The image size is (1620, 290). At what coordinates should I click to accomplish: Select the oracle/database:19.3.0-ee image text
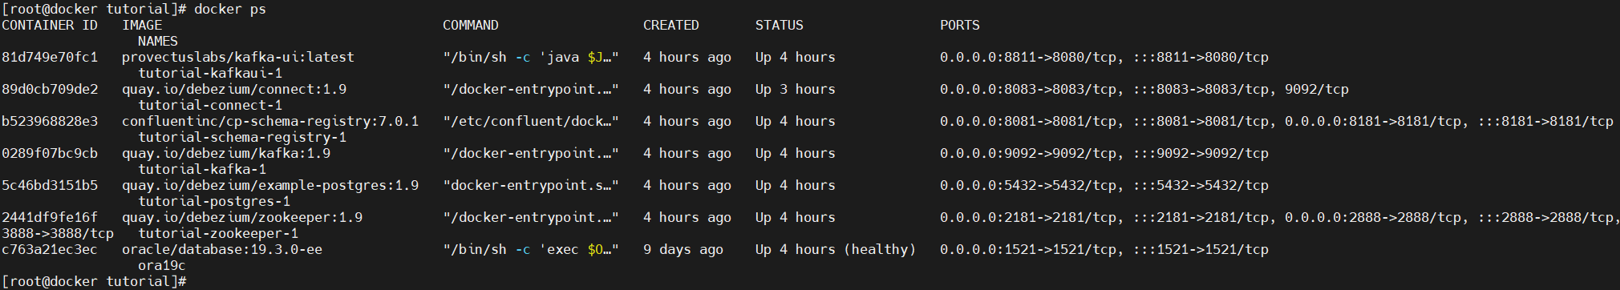(x=222, y=250)
